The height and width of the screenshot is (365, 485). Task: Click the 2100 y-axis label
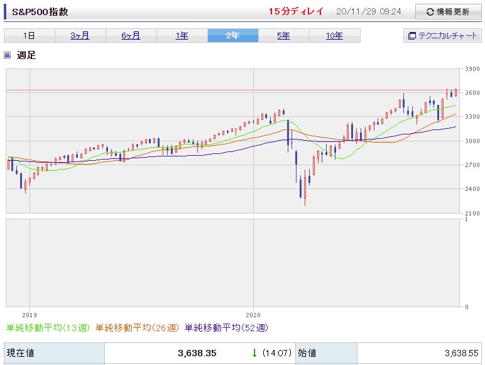coord(472,213)
